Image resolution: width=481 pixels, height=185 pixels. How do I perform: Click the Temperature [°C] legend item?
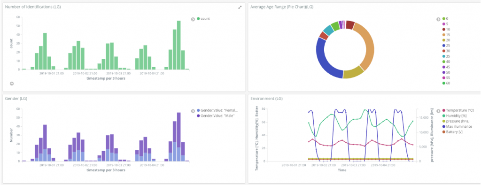point(458,110)
